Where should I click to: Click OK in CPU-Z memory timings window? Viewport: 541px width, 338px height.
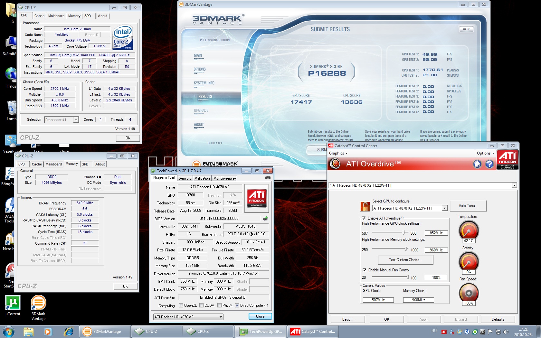pos(125,286)
